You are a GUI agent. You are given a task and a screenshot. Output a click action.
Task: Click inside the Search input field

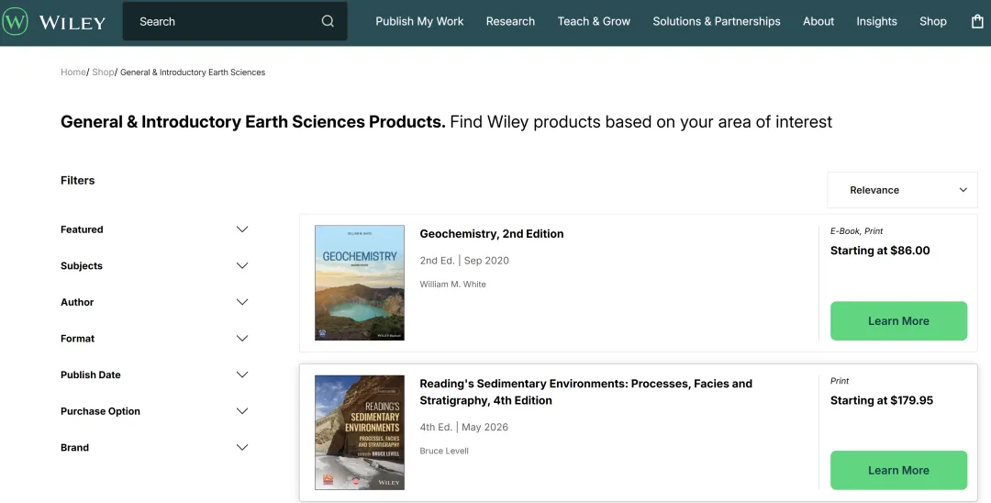click(220, 21)
